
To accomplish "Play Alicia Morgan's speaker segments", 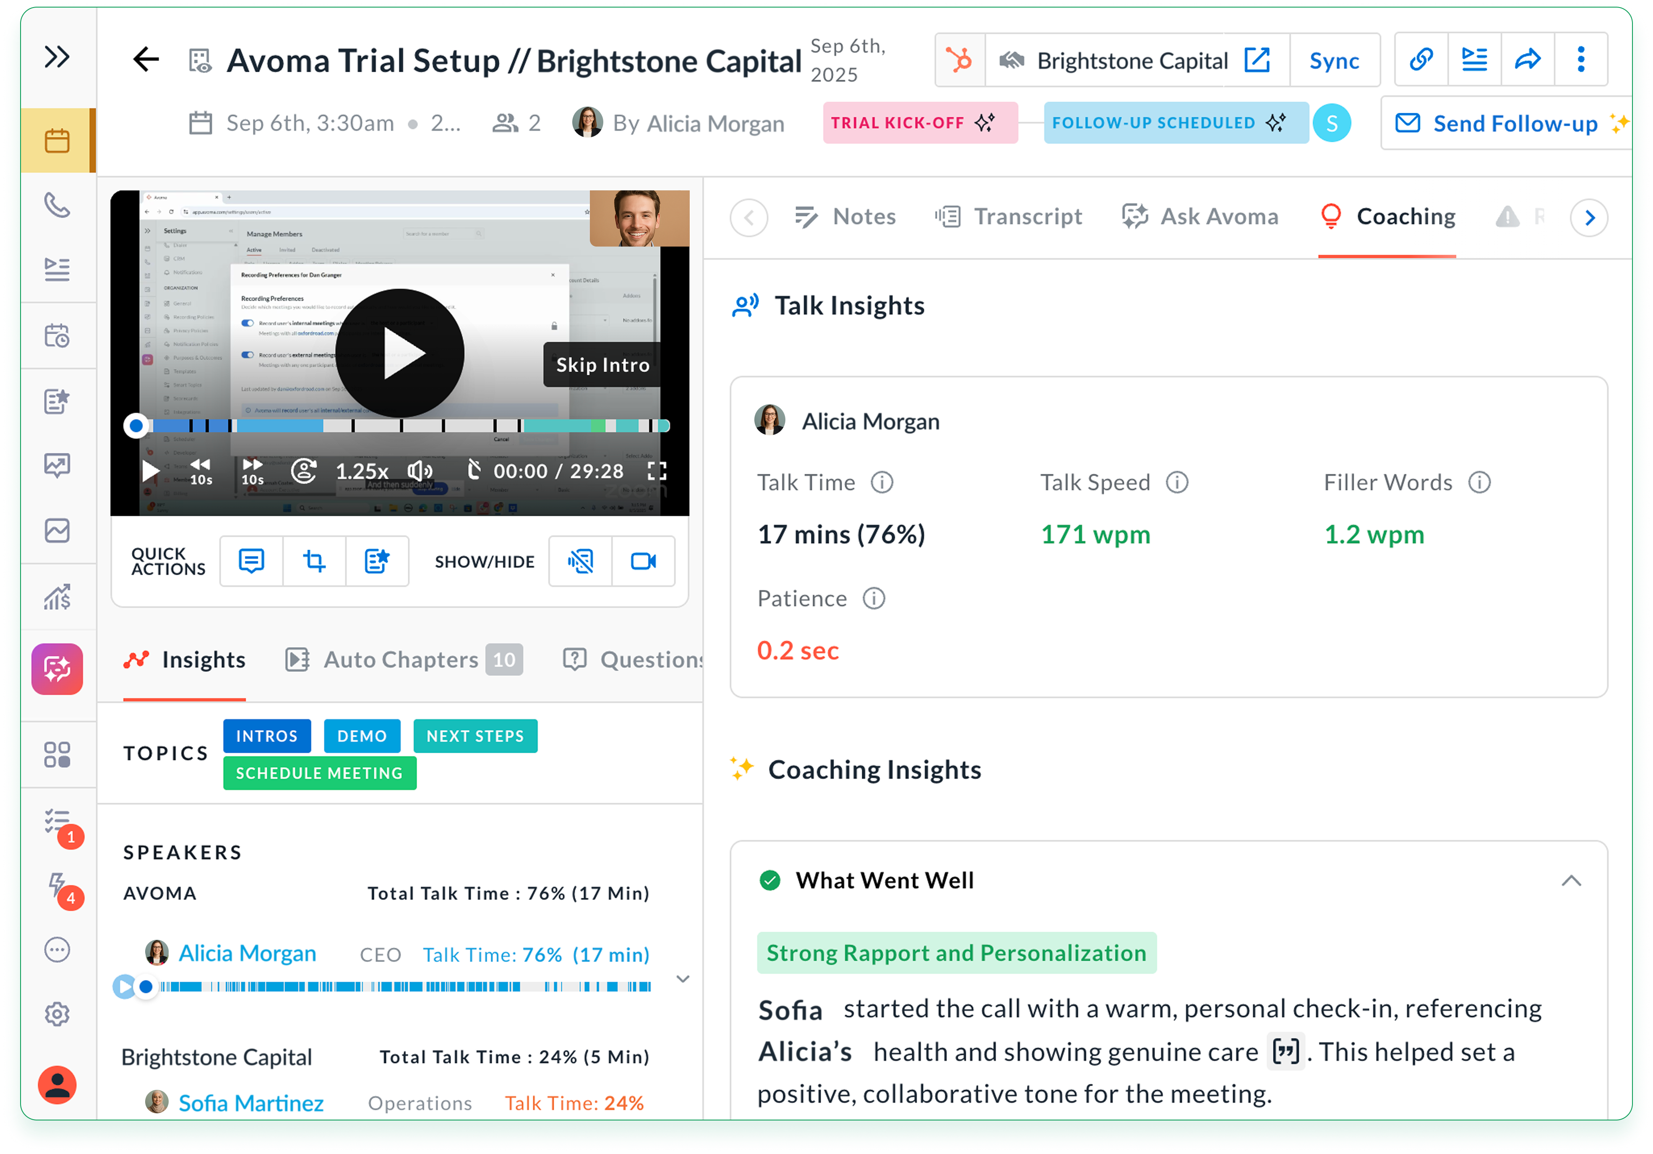I will (124, 987).
